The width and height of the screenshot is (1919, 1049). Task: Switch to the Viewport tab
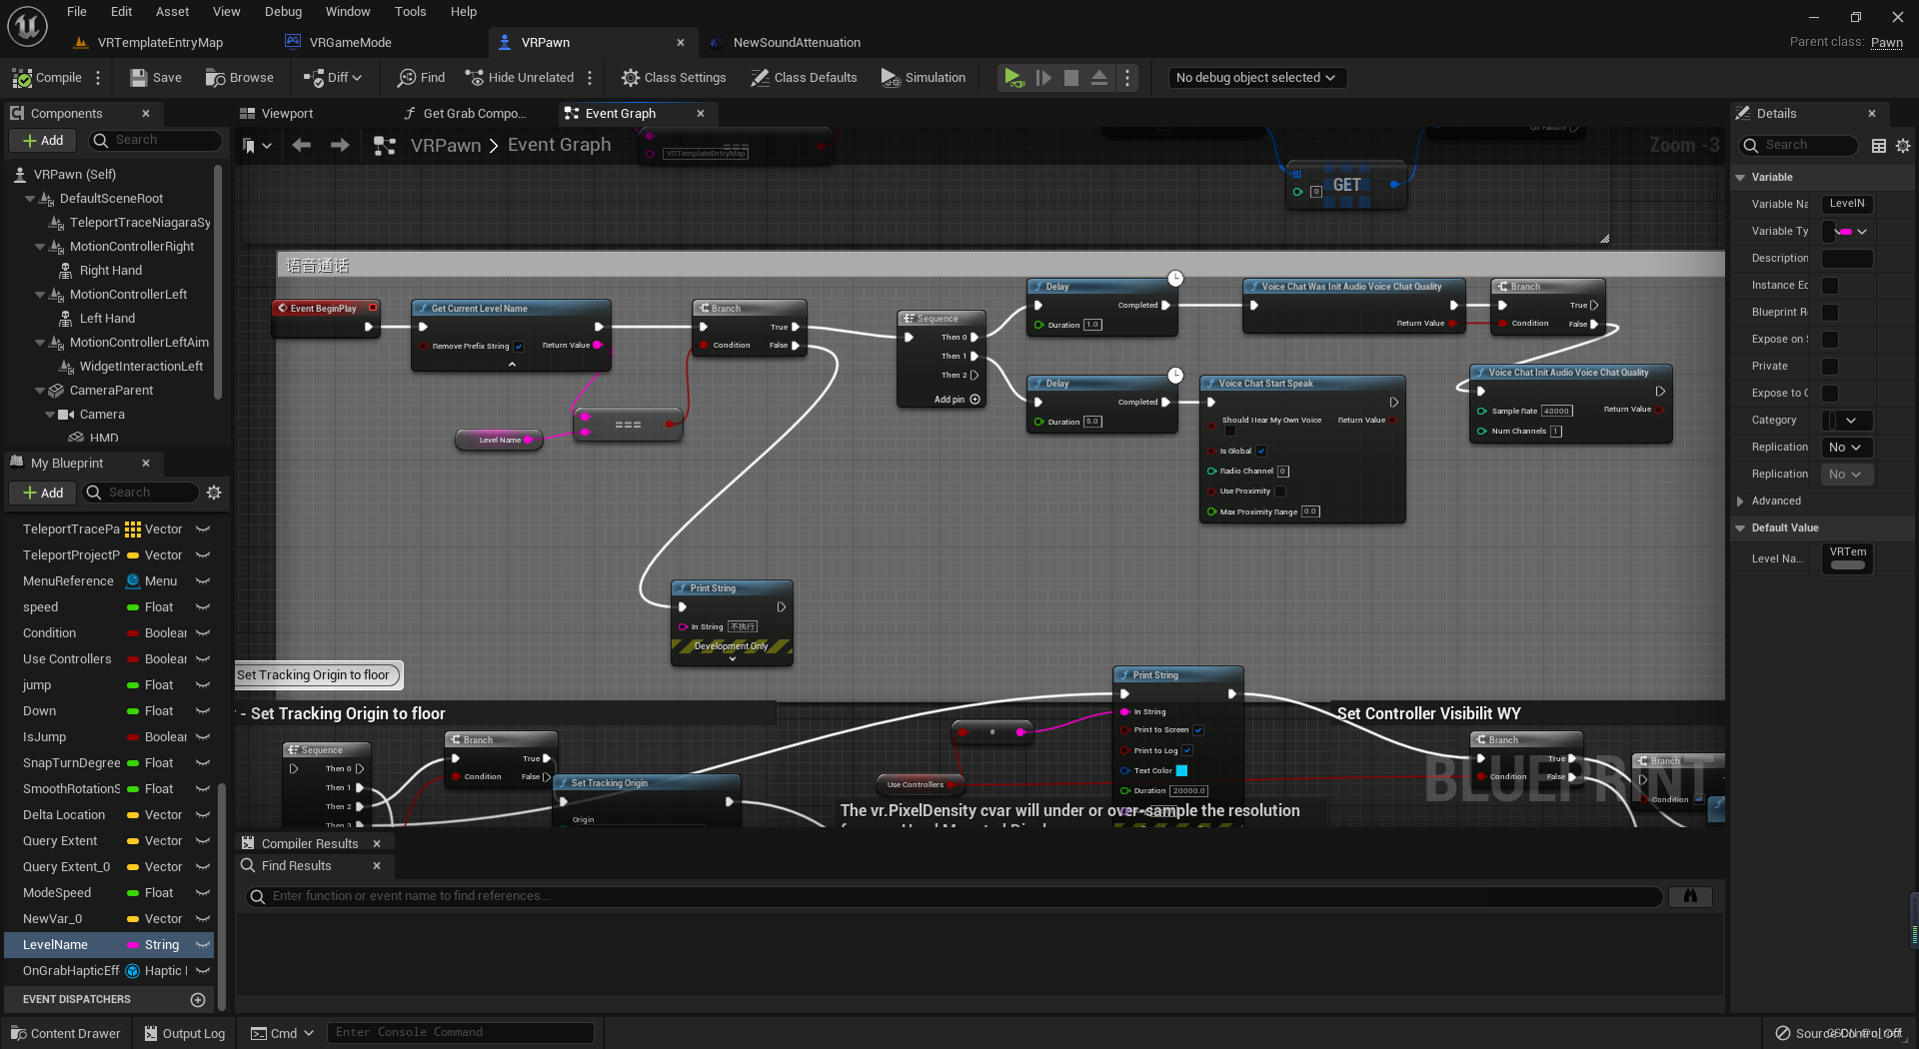point(287,114)
